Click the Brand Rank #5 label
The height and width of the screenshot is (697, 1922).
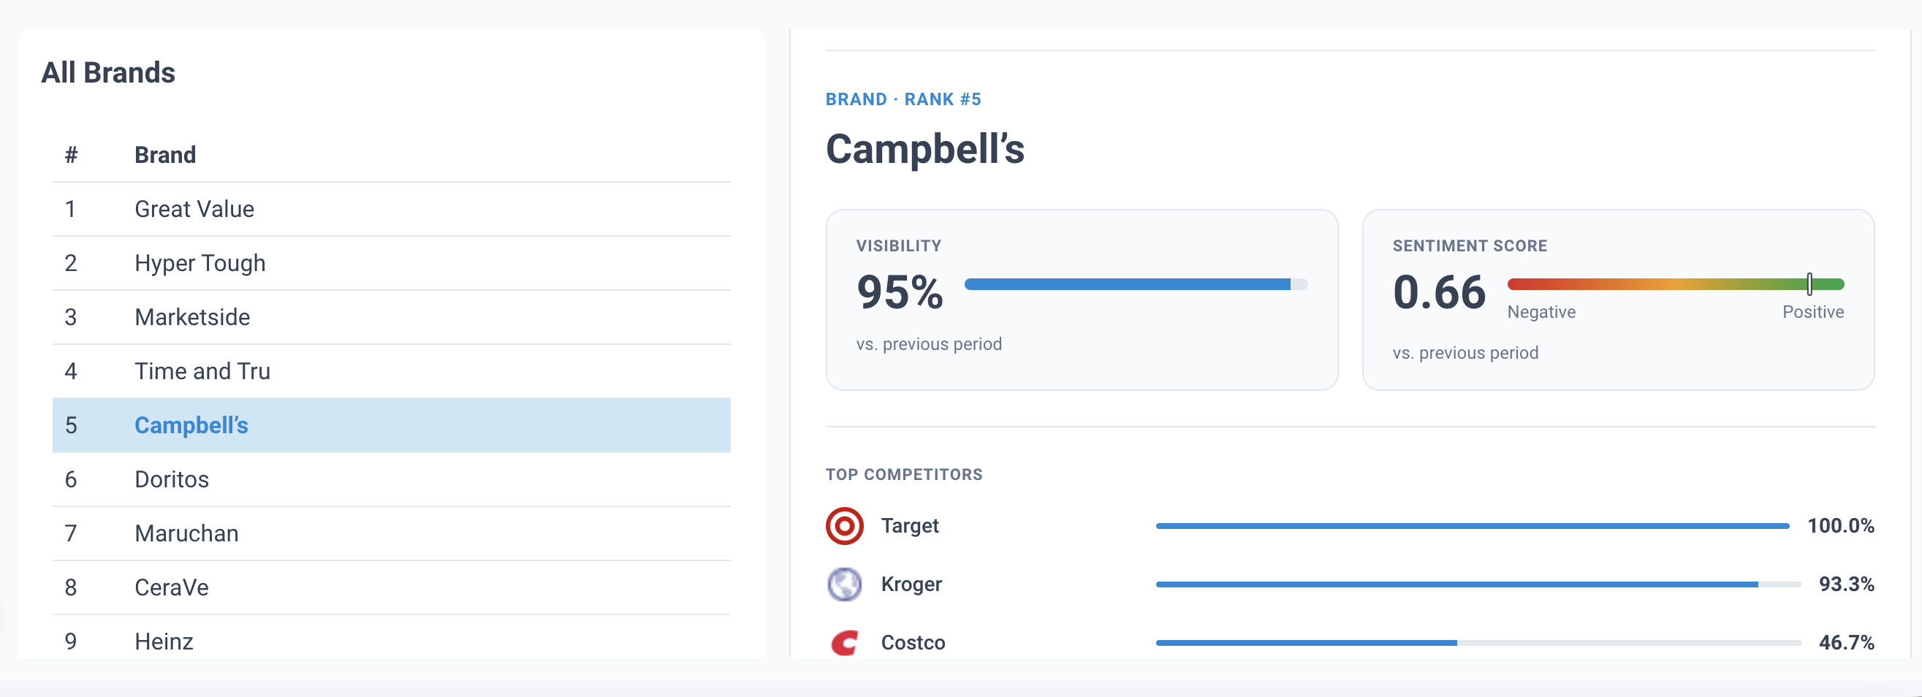pyautogui.click(x=903, y=99)
